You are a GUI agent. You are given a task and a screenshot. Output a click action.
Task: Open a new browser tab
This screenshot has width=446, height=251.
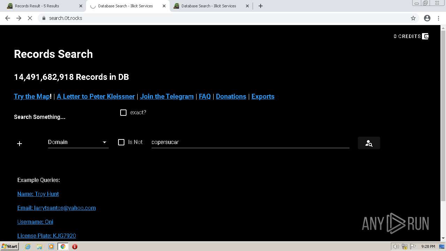pos(261,6)
